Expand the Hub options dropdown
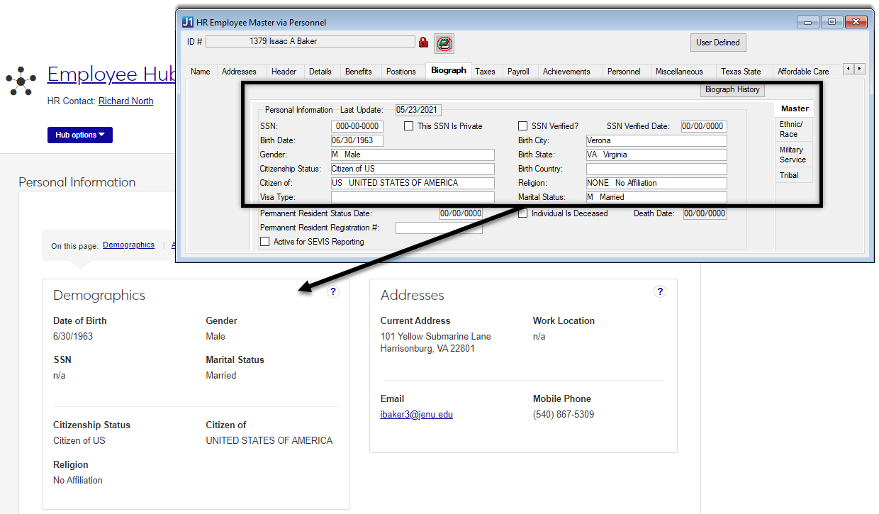879x514 pixels. (79, 135)
